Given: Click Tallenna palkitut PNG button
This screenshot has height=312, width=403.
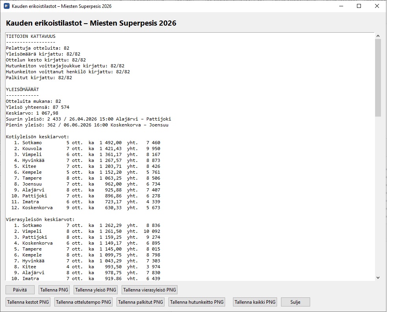Looking at the screenshot, I should point(140,302).
